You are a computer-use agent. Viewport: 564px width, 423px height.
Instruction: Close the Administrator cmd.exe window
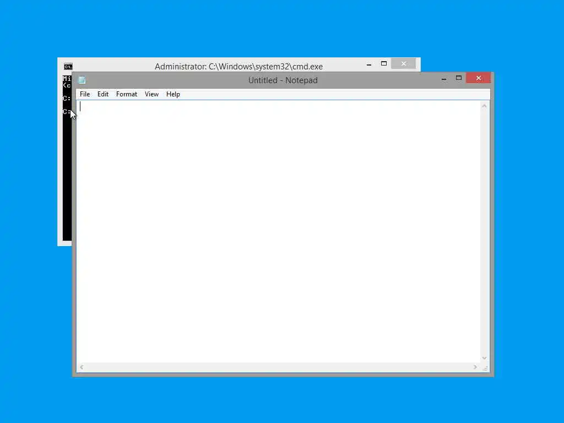[x=404, y=64]
